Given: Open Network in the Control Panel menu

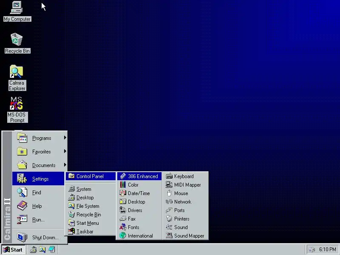Looking at the screenshot, I should click(x=185, y=201).
